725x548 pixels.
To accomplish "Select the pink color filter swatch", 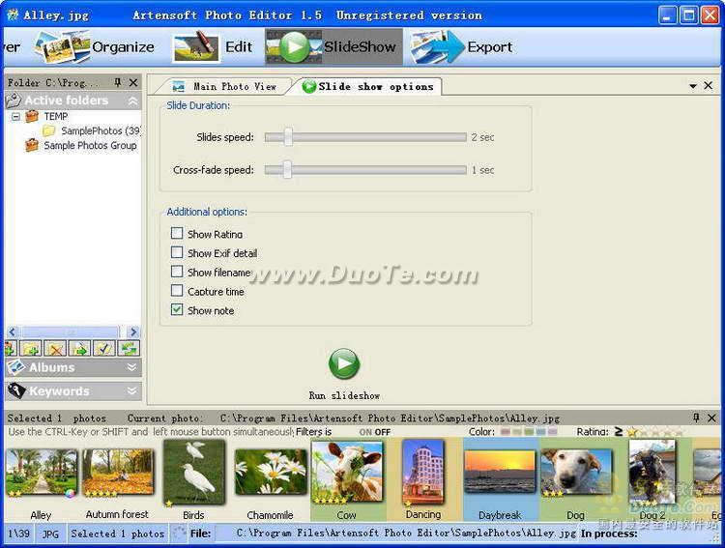I will click(x=506, y=432).
